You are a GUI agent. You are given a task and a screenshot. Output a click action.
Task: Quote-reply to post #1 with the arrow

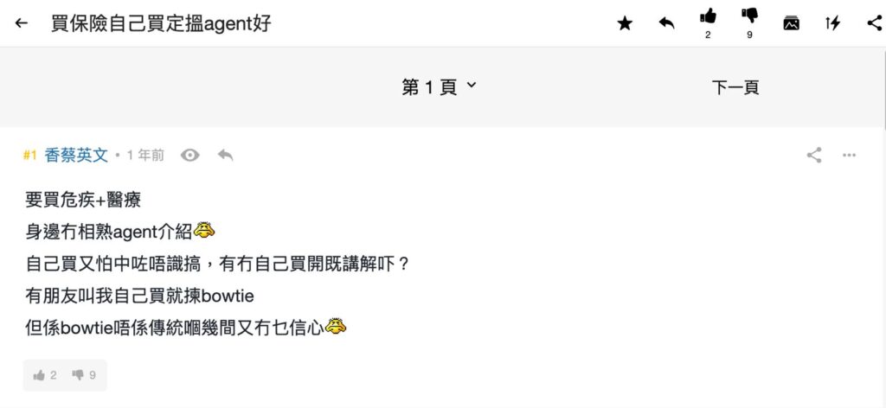(226, 156)
